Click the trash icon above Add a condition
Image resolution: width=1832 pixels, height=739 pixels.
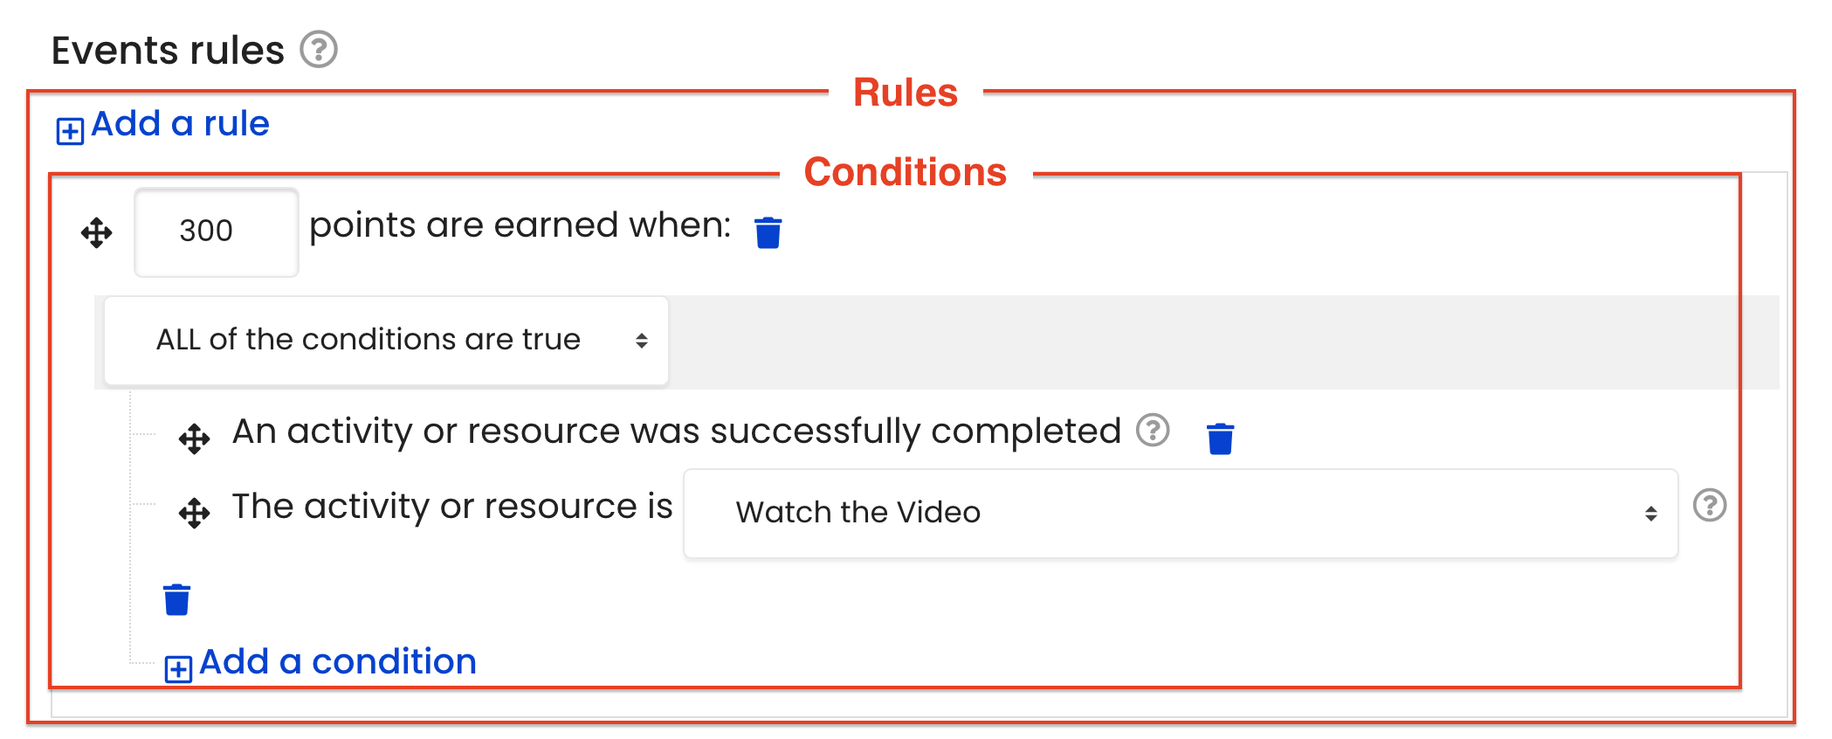(x=177, y=599)
